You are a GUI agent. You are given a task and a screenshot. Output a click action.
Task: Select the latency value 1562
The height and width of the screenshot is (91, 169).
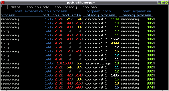pyautogui.click(x=115, y=39)
